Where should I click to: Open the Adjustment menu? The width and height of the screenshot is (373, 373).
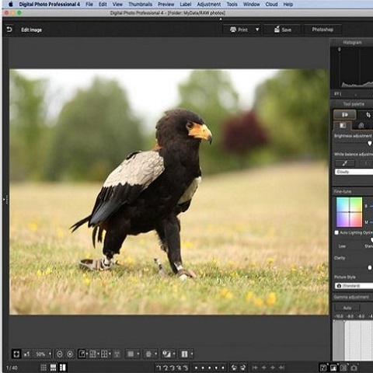click(x=209, y=4)
